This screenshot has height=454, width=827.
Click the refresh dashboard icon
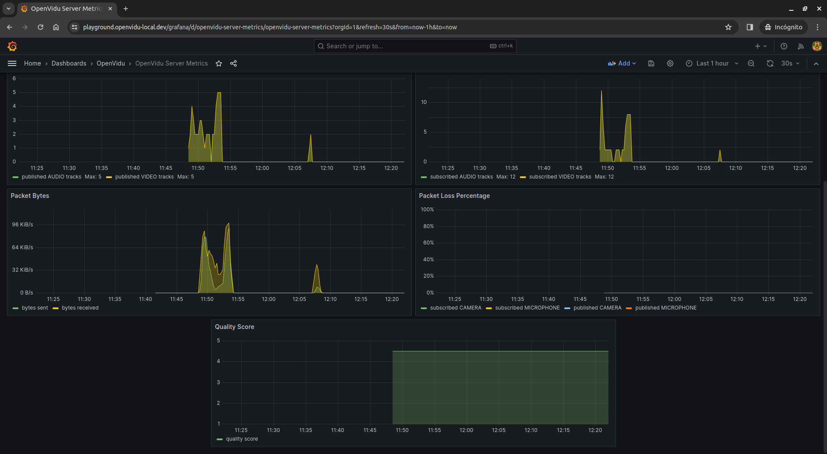(x=770, y=63)
